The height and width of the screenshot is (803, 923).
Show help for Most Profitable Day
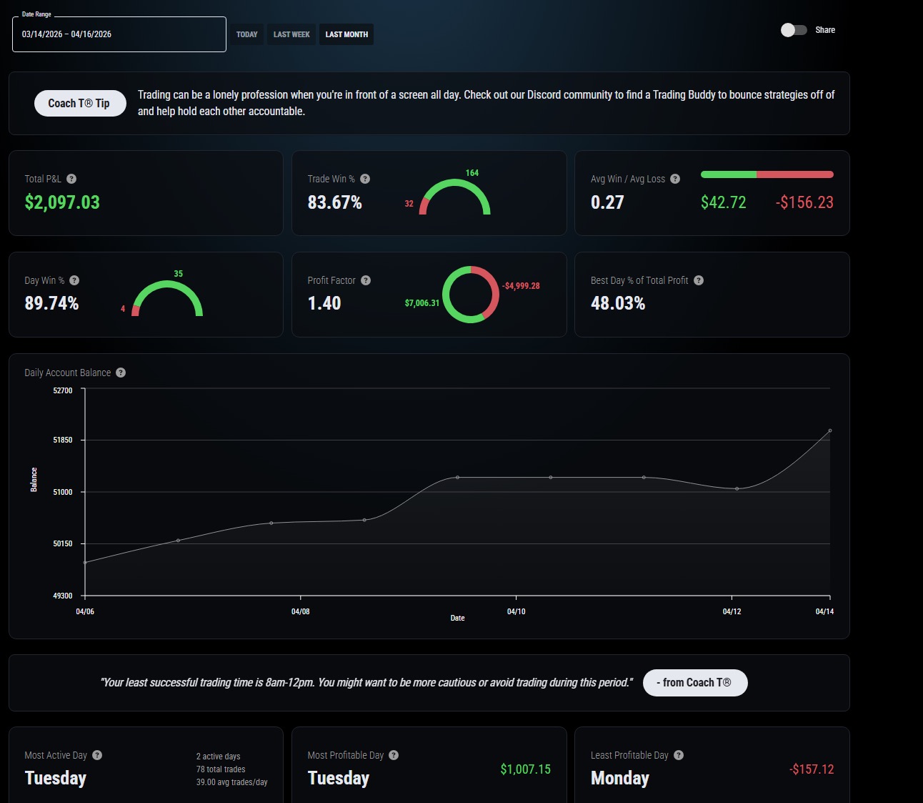(394, 755)
